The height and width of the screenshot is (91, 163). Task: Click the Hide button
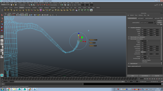click(x=161, y=25)
